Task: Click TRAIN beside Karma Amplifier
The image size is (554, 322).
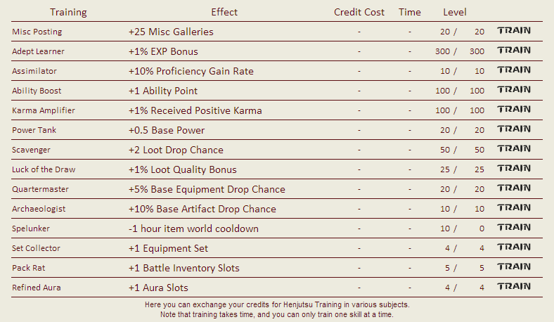Action: click(514, 110)
